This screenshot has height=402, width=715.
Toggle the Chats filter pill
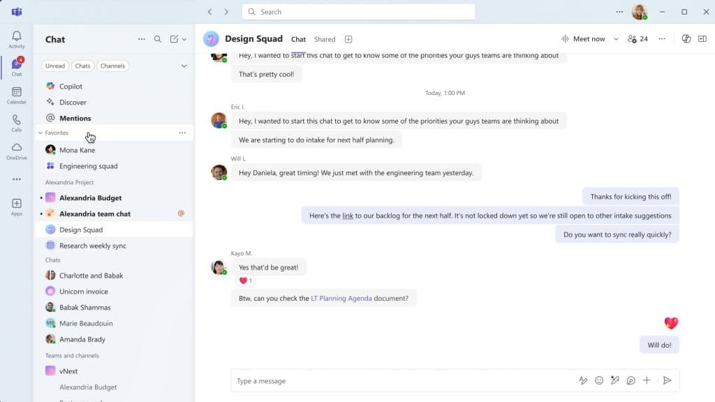click(82, 66)
